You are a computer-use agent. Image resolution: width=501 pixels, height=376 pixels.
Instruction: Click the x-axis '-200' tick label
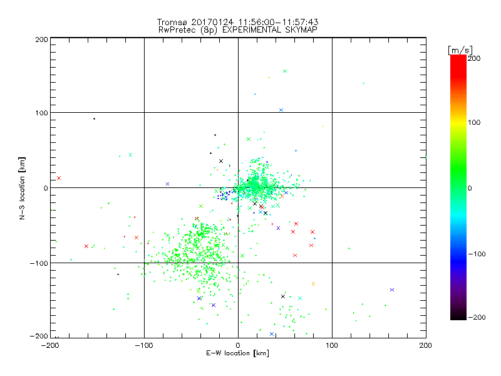[x=50, y=345]
